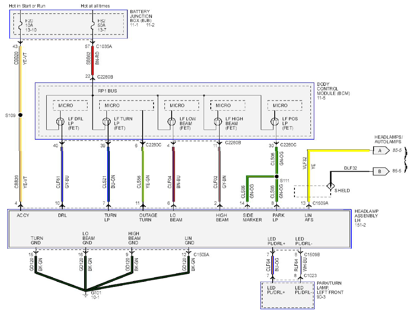
Task: Select the "HEADLAMP ASSEMBLY LH" label
Action: (366, 216)
